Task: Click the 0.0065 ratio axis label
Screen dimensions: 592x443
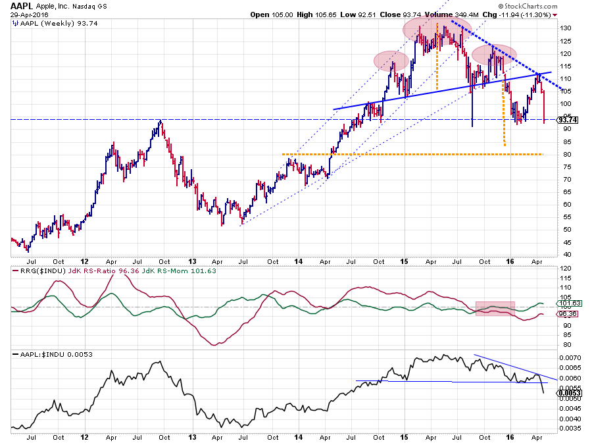Action: tap(570, 368)
